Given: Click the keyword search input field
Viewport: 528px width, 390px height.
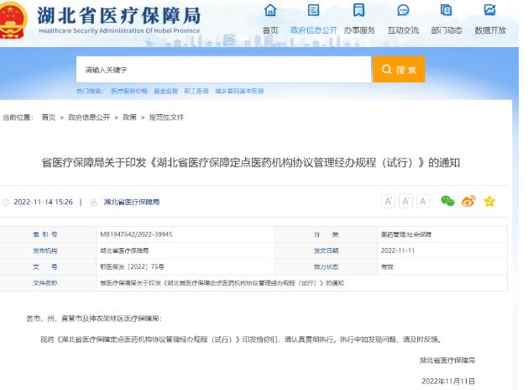Looking at the screenshot, I should coord(222,70).
